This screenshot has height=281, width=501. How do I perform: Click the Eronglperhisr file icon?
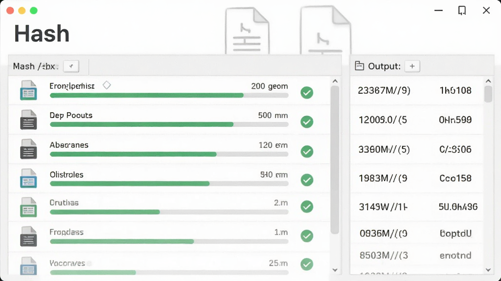[28, 90]
